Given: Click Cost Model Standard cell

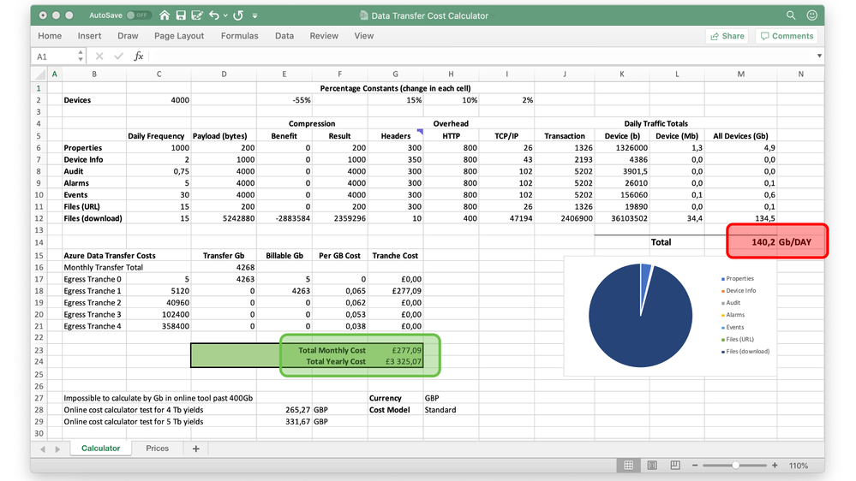Looking at the screenshot, I should click(x=451, y=410).
